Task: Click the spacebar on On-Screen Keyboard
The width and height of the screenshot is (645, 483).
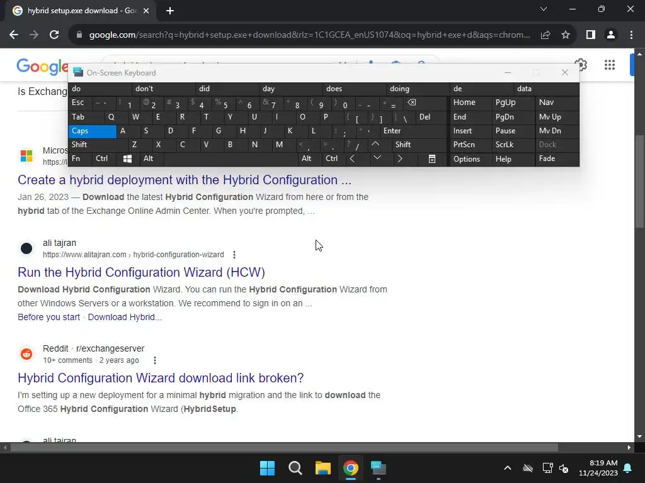Action: coord(231,158)
